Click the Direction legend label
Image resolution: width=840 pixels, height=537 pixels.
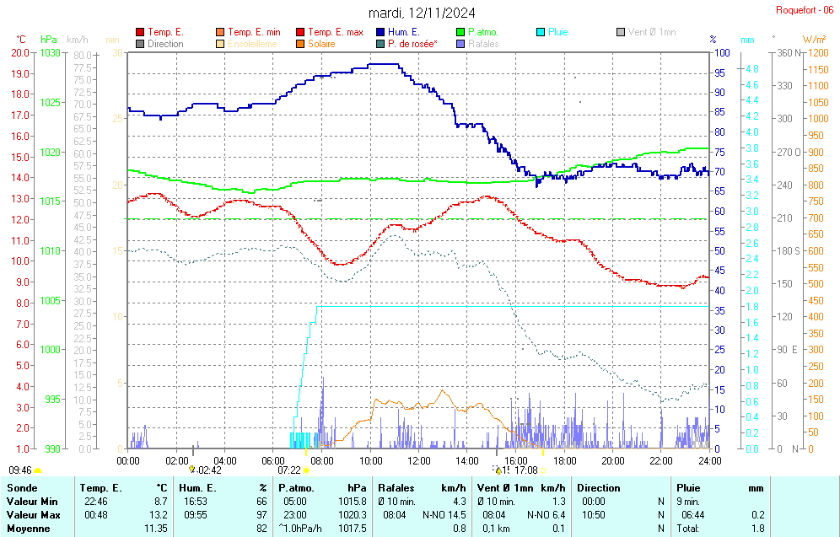[x=165, y=44]
